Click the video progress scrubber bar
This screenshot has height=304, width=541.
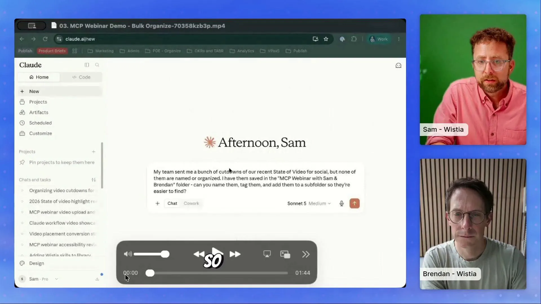(217, 273)
